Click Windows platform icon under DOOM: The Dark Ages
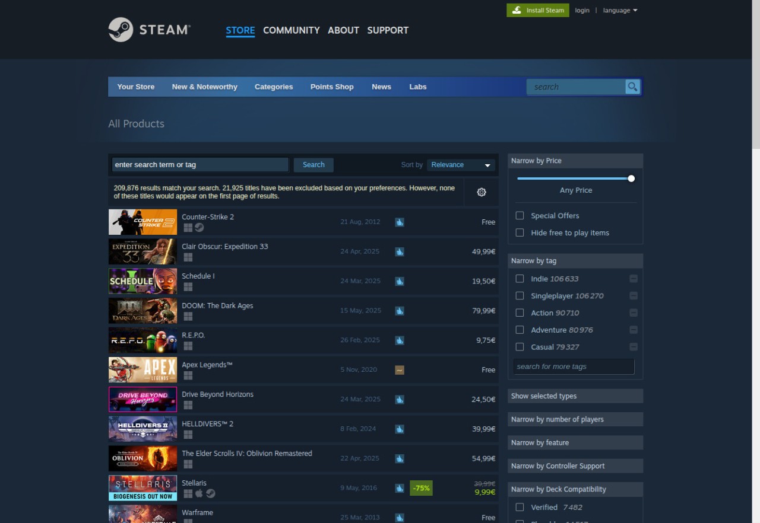760x523 pixels. point(188,317)
